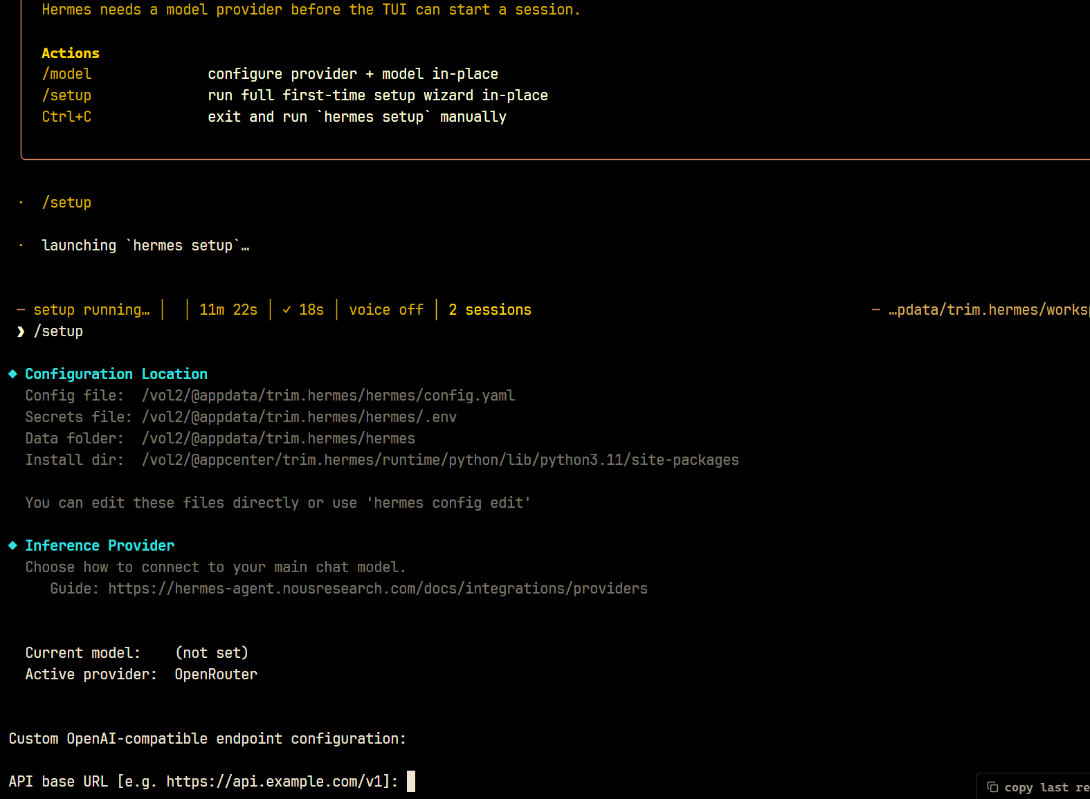Click the config.yaml file path
The image size is (1090, 799).
pyautogui.click(x=328, y=396)
